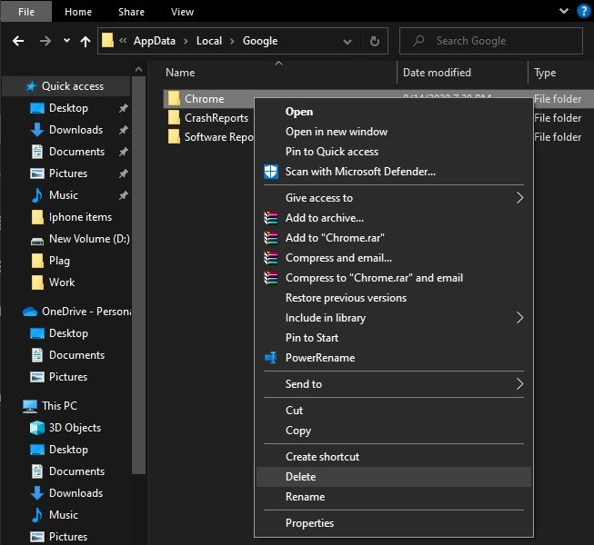Open Documents under OneDrive
The image size is (594, 545).
[x=66, y=355]
